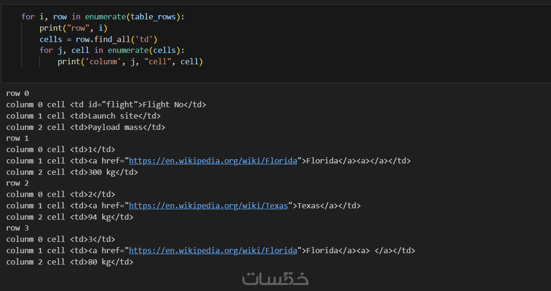Open the Texas Wikipedia link
The image size is (551, 291).
[x=208, y=205]
